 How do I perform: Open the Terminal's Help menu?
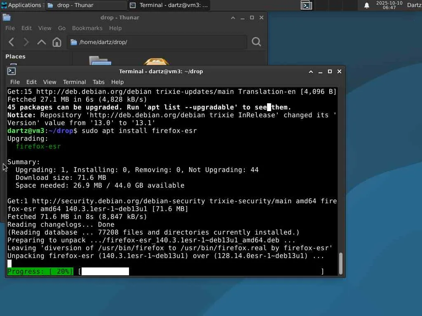(x=117, y=82)
